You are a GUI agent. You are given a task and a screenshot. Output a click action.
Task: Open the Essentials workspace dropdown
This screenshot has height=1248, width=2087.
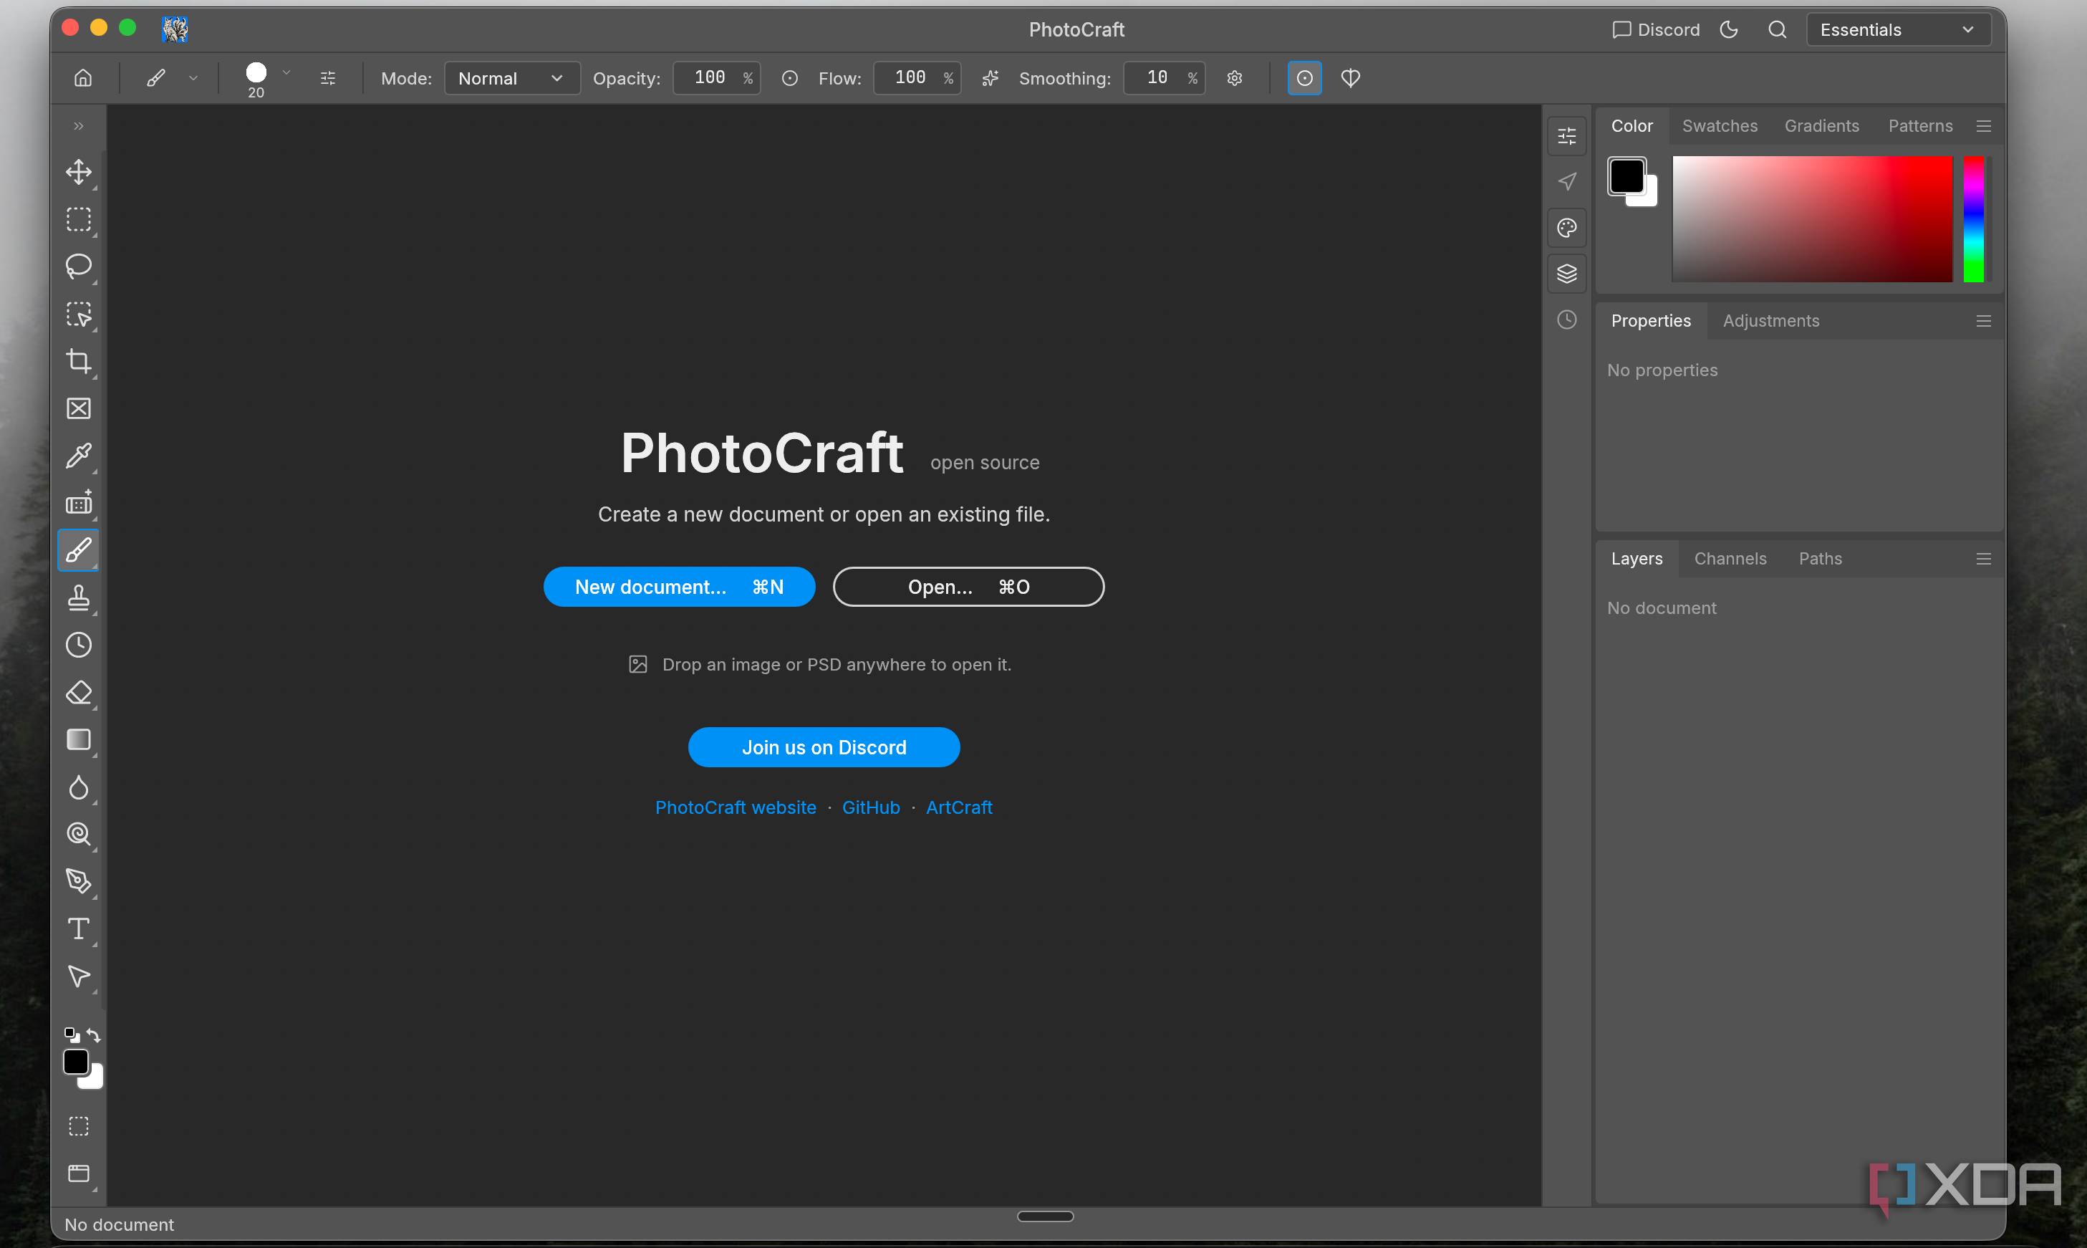[x=1898, y=30]
